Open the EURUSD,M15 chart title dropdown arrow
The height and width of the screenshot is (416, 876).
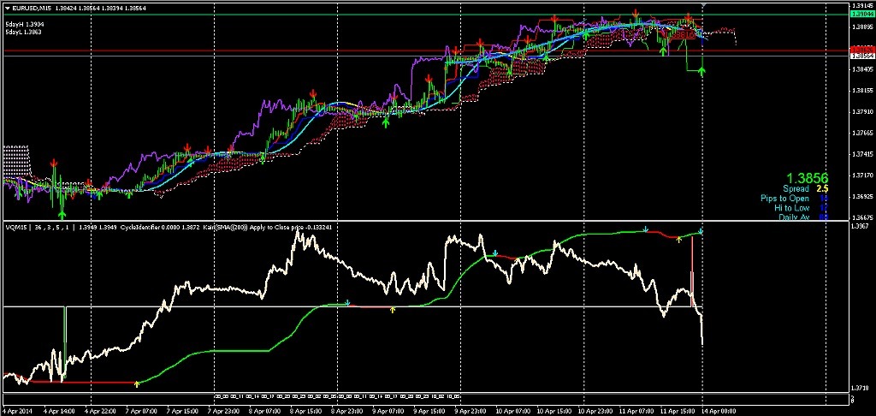pyautogui.click(x=7, y=8)
